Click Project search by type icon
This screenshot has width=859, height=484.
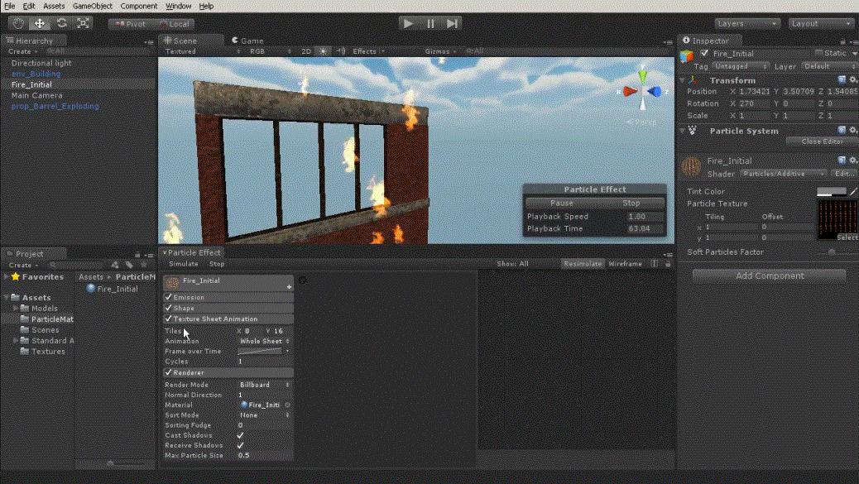[x=115, y=265]
